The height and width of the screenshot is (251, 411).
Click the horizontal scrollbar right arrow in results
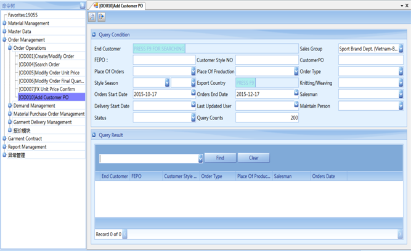400,234
